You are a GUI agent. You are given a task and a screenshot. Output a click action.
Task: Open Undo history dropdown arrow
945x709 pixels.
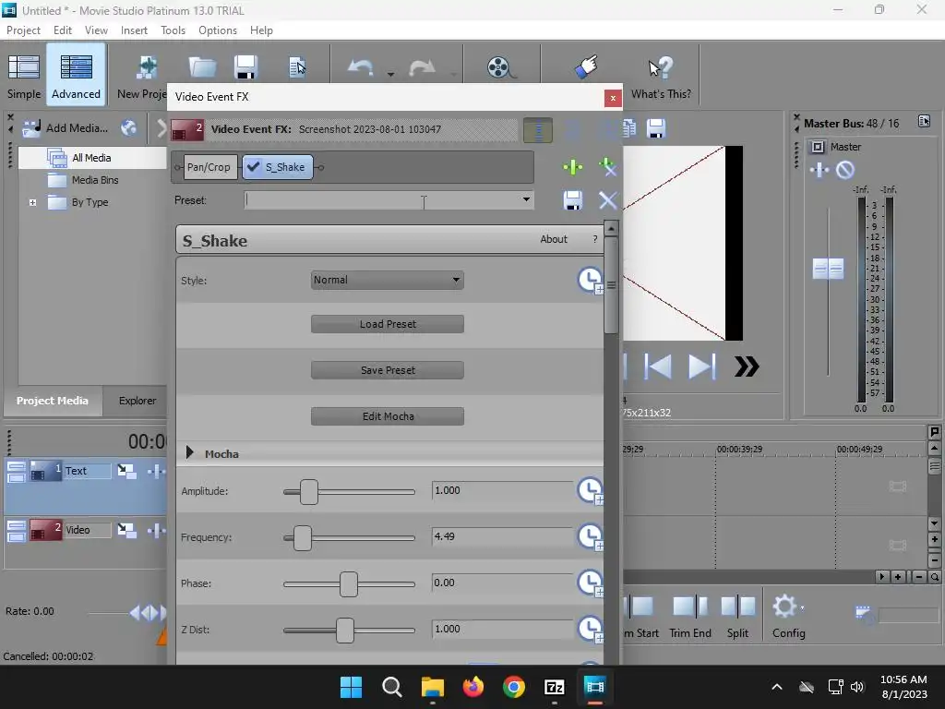click(x=390, y=74)
